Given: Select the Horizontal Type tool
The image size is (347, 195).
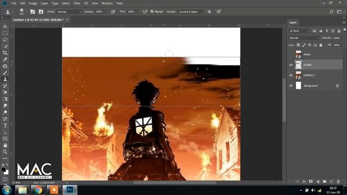Looking at the screenshot, I should 5,126.
